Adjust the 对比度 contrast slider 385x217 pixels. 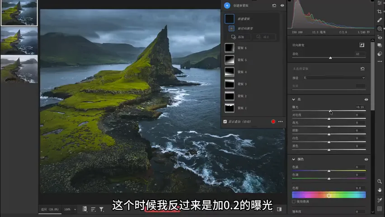pos(329,119)
